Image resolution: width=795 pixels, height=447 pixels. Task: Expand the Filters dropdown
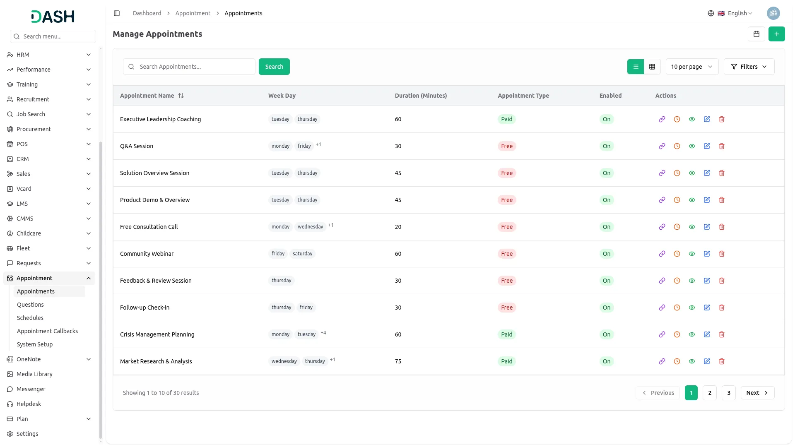click(749, 67)
